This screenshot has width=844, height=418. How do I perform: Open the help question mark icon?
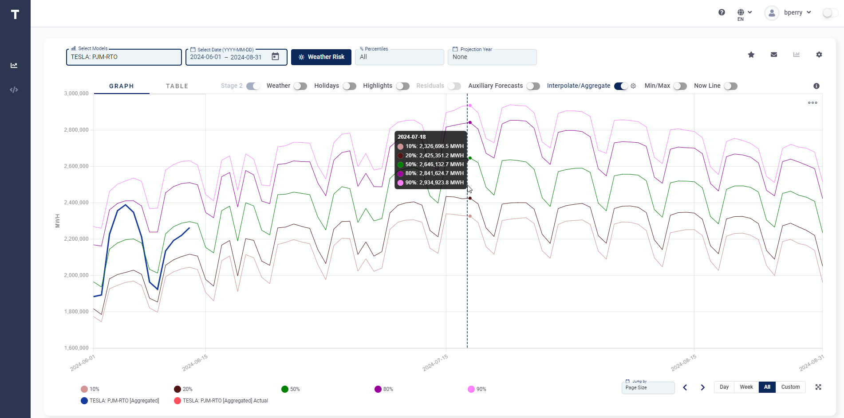pyautogui.click(x=722, y=12)
